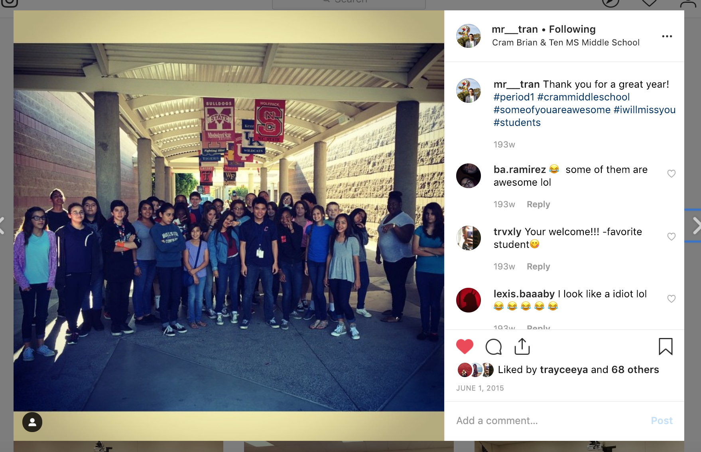701x452 pixels.
Task: Save post with the bookmark icon
Action: [666, 346]
